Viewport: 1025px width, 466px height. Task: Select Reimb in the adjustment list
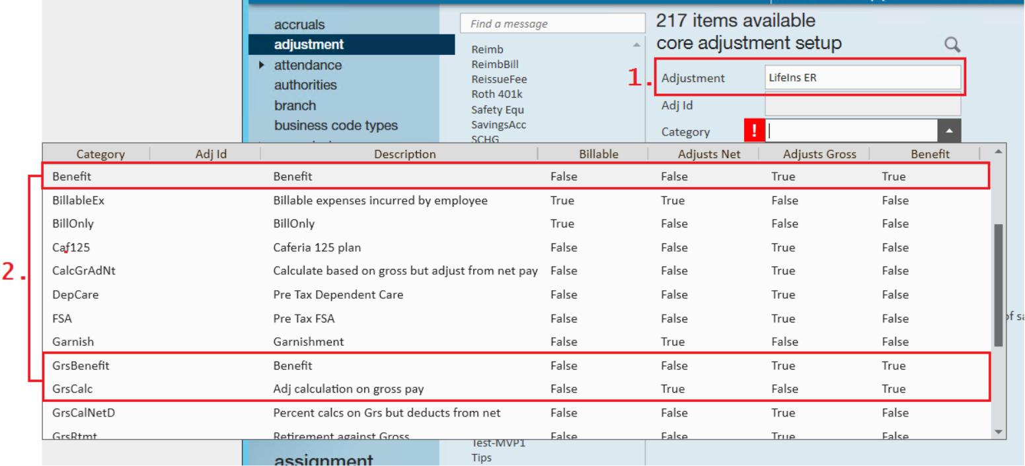(x=487, y=49)
